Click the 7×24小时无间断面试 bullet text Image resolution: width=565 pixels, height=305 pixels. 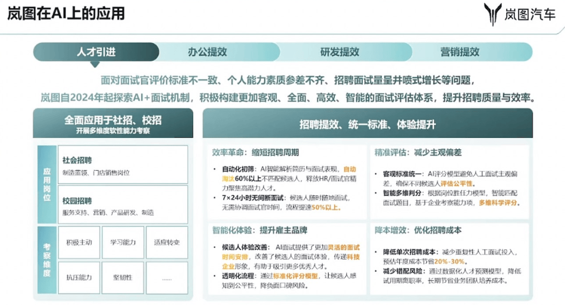click(253, 198)
